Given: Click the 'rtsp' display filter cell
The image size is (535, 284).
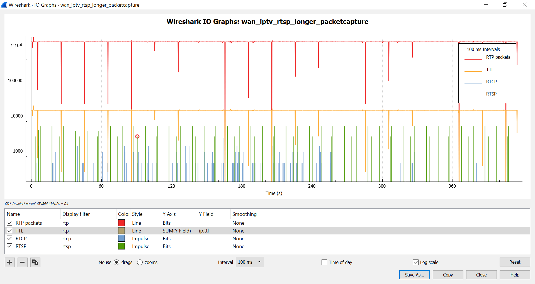Looking at the screenshot, I should pos(67,246).
